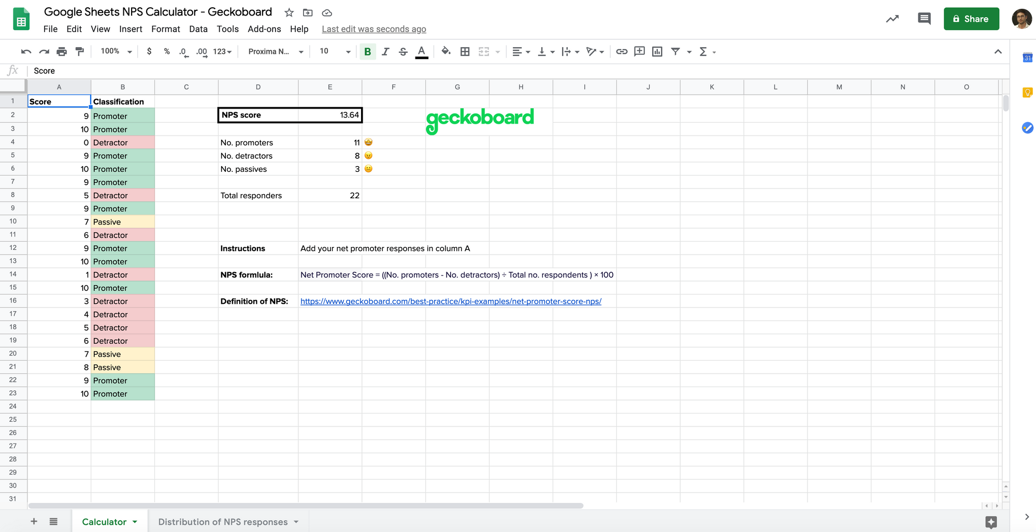Open the comment history icon
The height and width of the screenshot is (532, 1036).
[924, 19]
